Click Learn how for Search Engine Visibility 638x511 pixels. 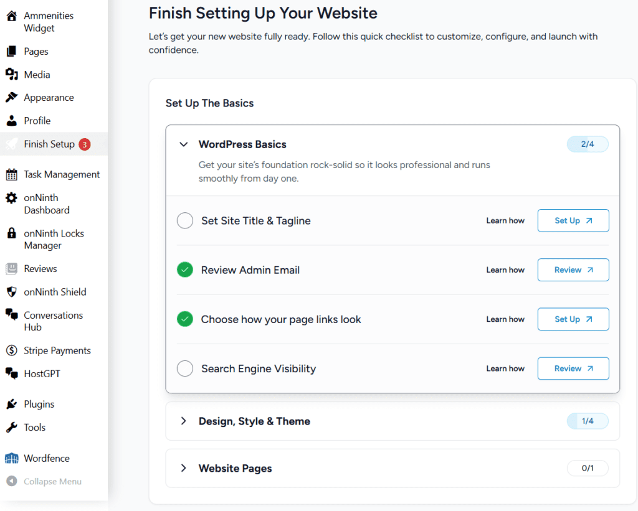click(x=505, y=368)
